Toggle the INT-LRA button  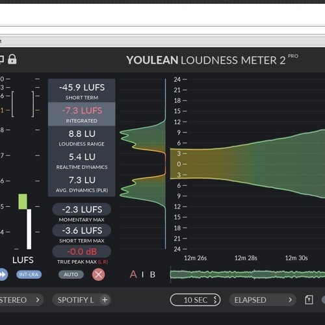tap(29, 274)
